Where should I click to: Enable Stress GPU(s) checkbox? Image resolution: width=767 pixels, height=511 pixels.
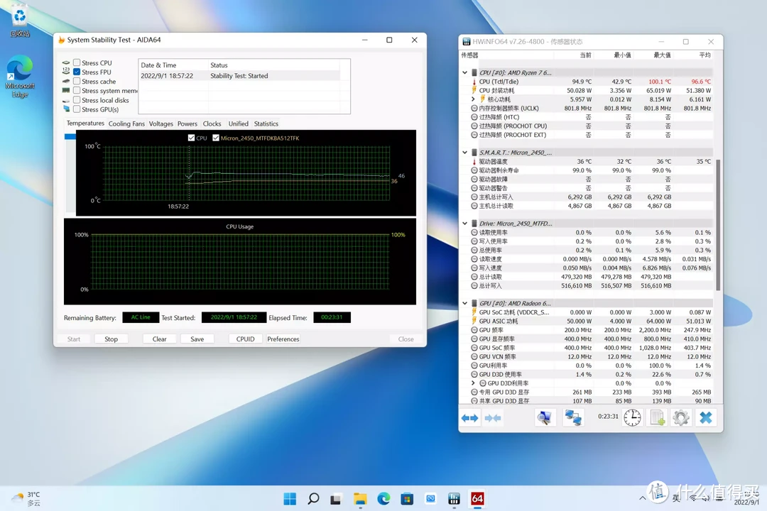pyautogui.click(x=77, y=109)
